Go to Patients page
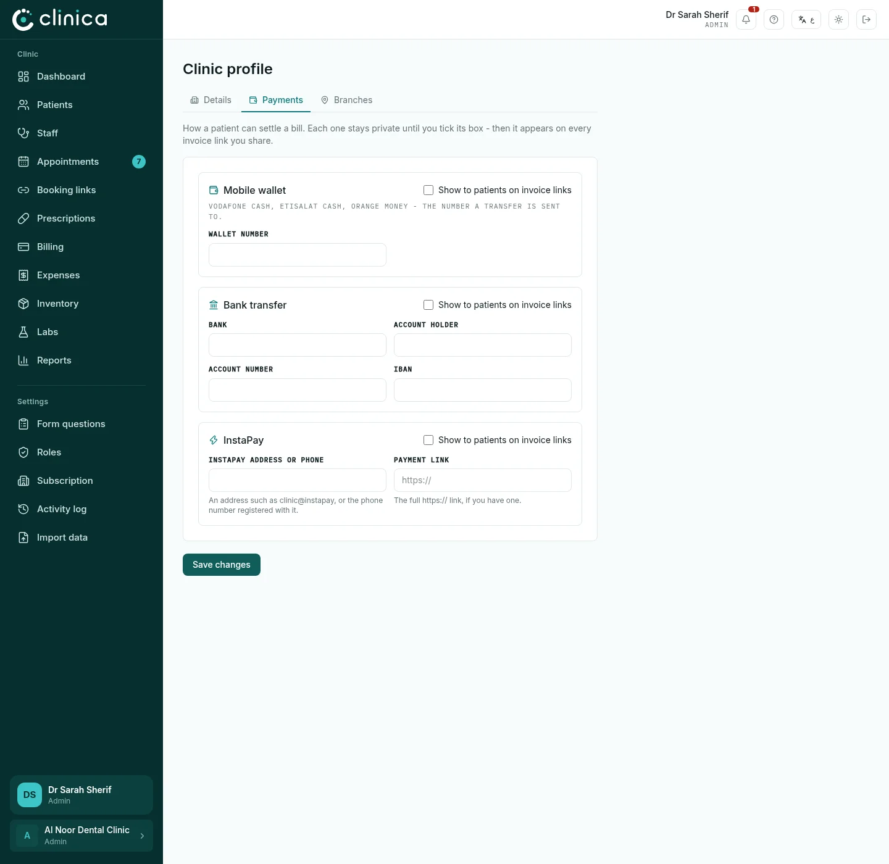Image resolution: width=889 pixels, height=864 pixels. (81, 105)
